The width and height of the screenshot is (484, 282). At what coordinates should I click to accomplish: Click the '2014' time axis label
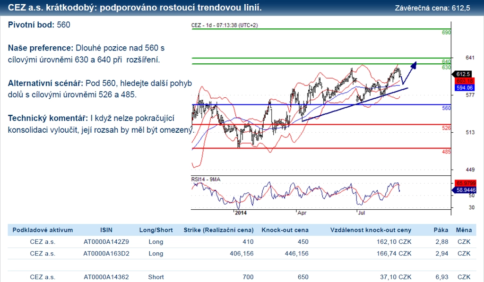pos(241,213)
